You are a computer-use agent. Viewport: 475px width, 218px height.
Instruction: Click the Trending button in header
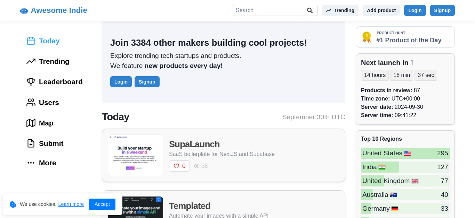[340, 10]
